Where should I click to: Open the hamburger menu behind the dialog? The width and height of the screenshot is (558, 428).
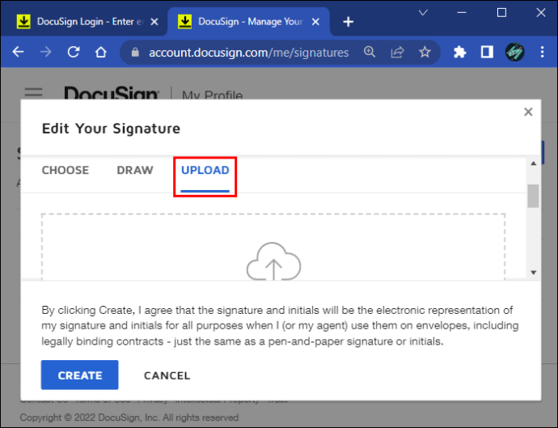[x=33, y=92]
